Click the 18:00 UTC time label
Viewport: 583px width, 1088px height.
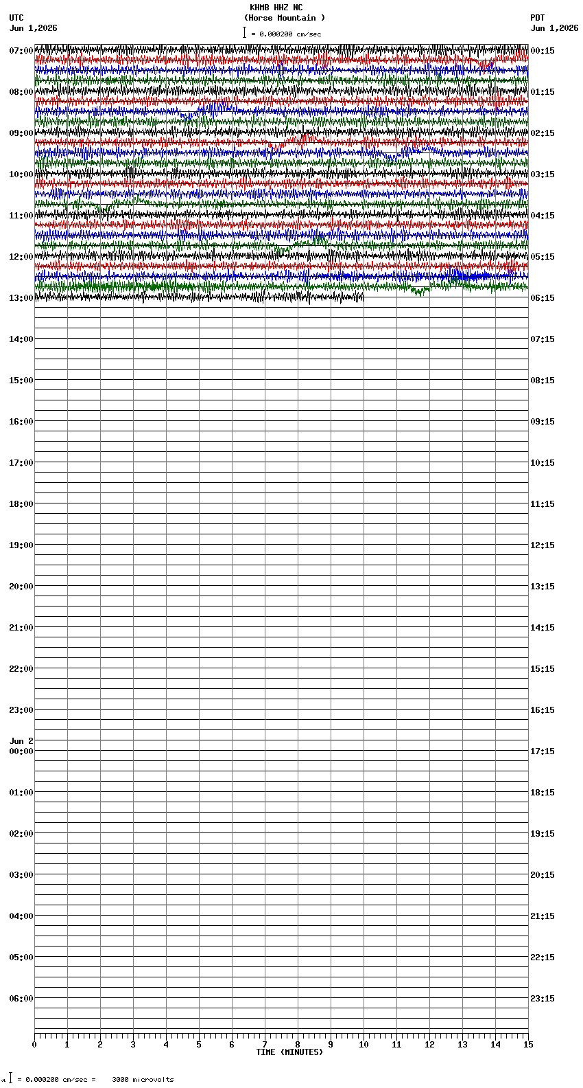21,504
